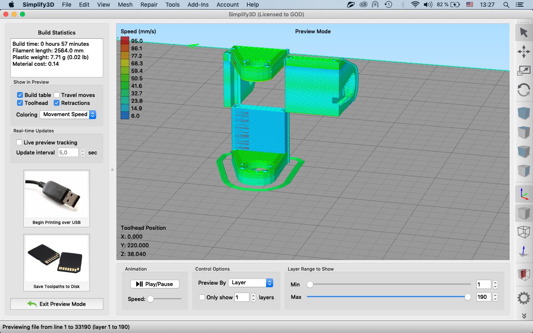Image resolution: width=533 pixels, height=333 pixels.
Task: Open process settings via gear icon
Action: pyautogui.click(x=523, y=298)
